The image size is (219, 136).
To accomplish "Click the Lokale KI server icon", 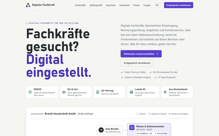I will tap(131, 92).
